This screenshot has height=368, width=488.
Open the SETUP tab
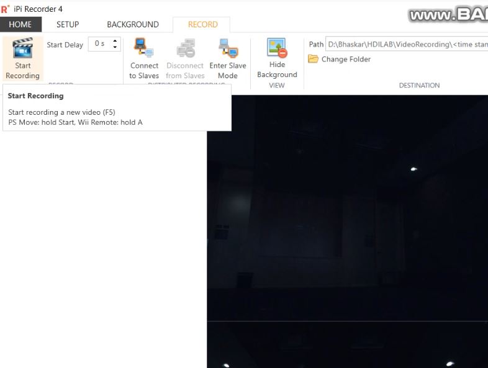pyautogui.click(x=68, y=25)
